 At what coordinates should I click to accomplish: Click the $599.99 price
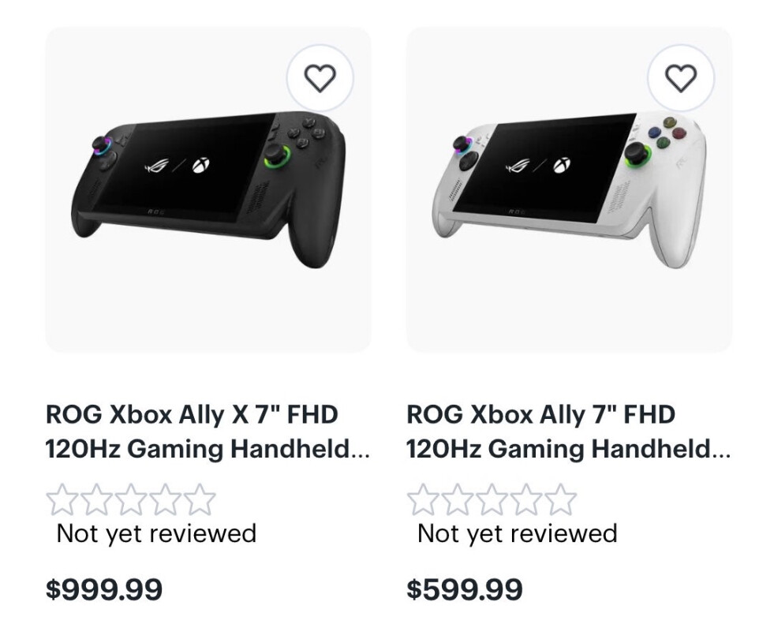tap(465, 589)
